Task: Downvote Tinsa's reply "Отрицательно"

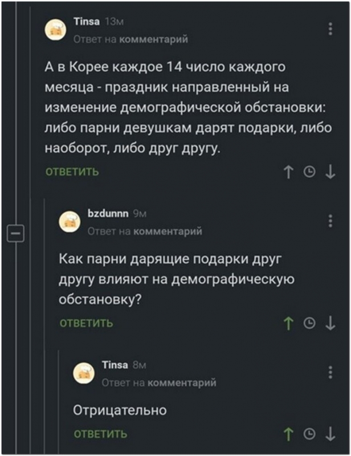Action: [330, 434]
